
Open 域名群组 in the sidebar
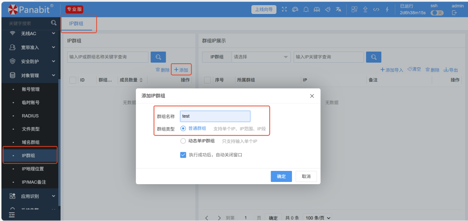(x=31, y=143)
